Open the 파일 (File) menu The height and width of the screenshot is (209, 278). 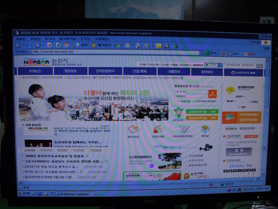(21, 39)
